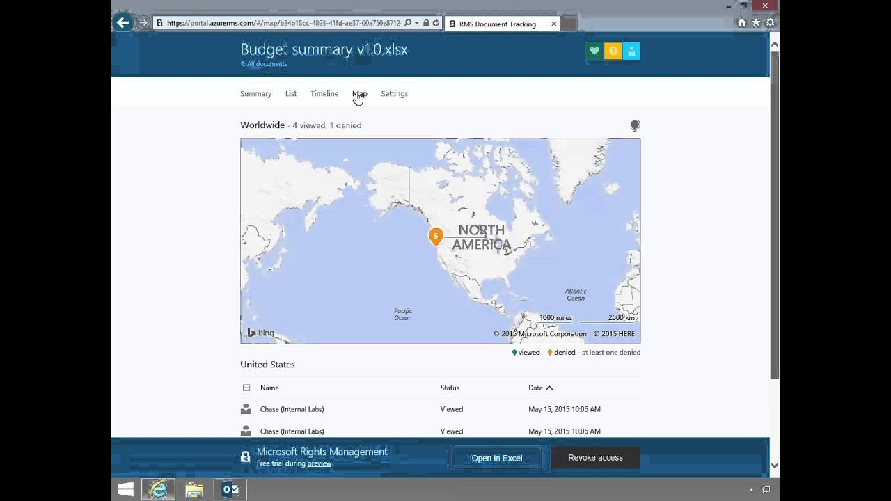This screenshot has height=501, width=891.
Task: Open Outlook from taskbar
Action: (x=230, y=490)
